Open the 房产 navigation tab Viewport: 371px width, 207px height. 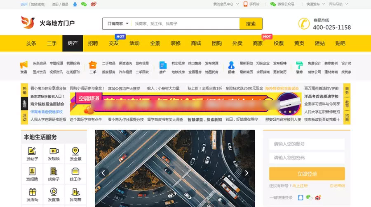(73, 44)
